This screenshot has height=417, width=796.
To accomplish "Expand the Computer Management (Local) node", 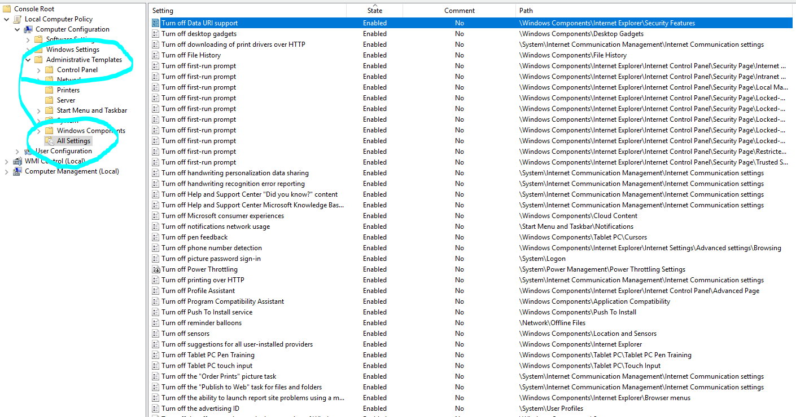I will (x=7, y=171).
